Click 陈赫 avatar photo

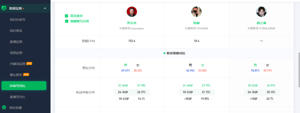(196, 12)
